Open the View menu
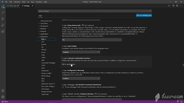This screenshot has width=184, height=103. pyautogui.click(x=24, y=2)
